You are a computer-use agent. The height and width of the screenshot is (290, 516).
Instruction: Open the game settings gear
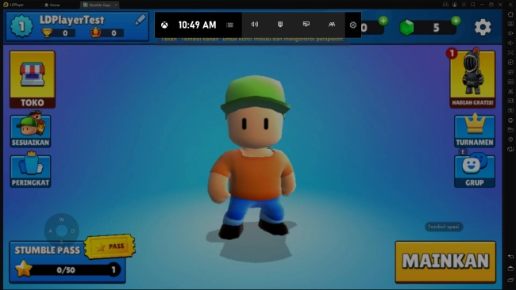coord(483,27)
